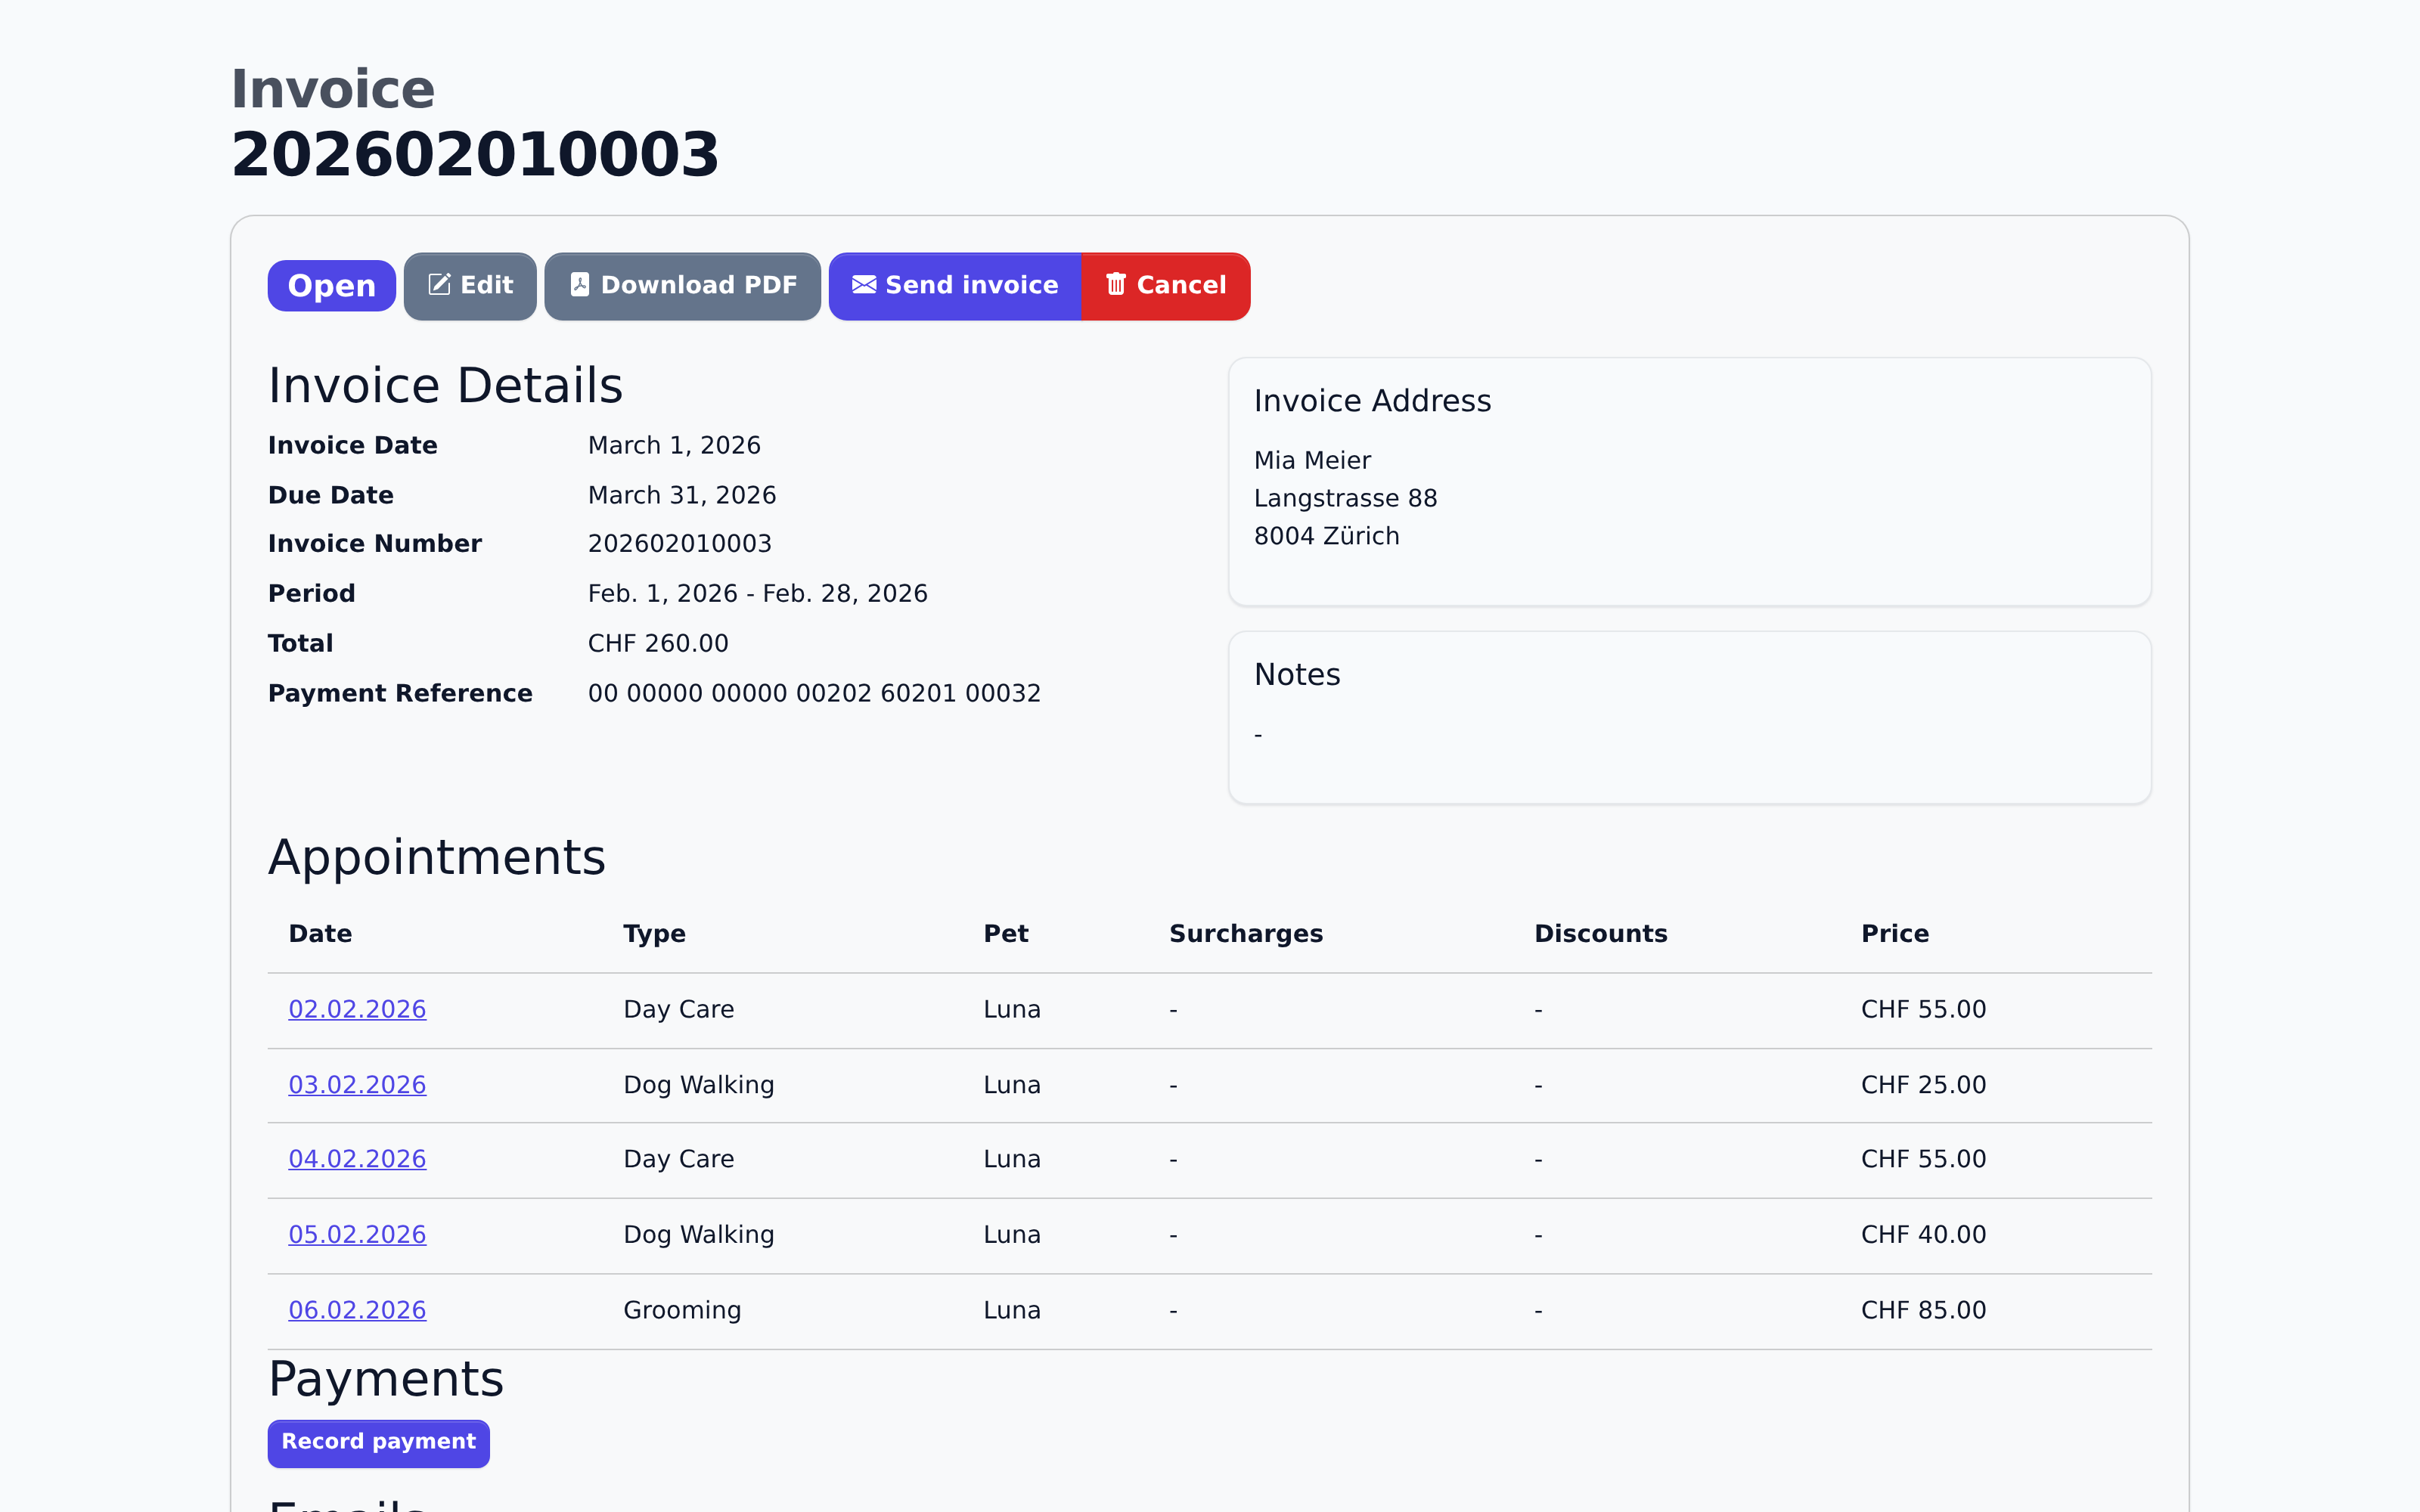Download the invoice as PDF
This screenshot has height=1512, width=2420.
(x=682, y=285)
